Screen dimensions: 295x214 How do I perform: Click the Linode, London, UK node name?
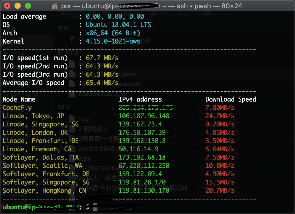(35, 133)
